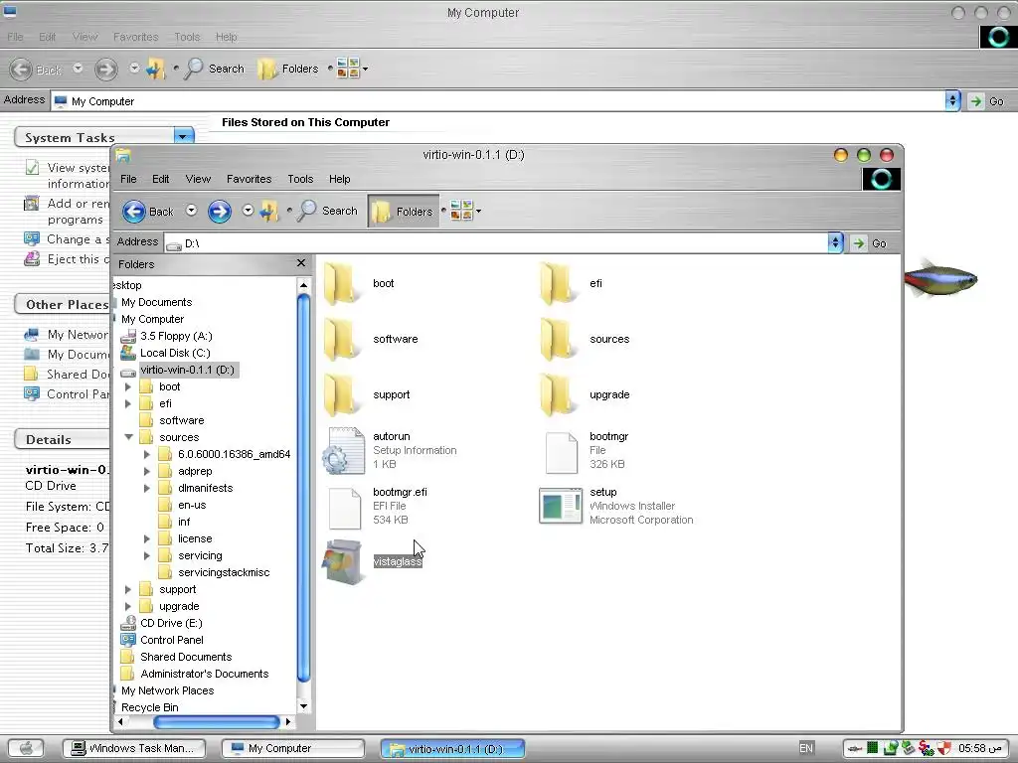Viewport: 1018px width, 763px height.
Task: Expand the upgrade folder in the tree
Action: pyautogui.click(x=128, y=606)
